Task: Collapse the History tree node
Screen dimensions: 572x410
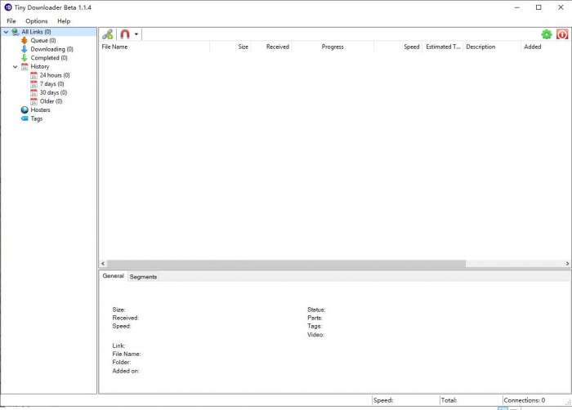Action: (x=15, y=67)
